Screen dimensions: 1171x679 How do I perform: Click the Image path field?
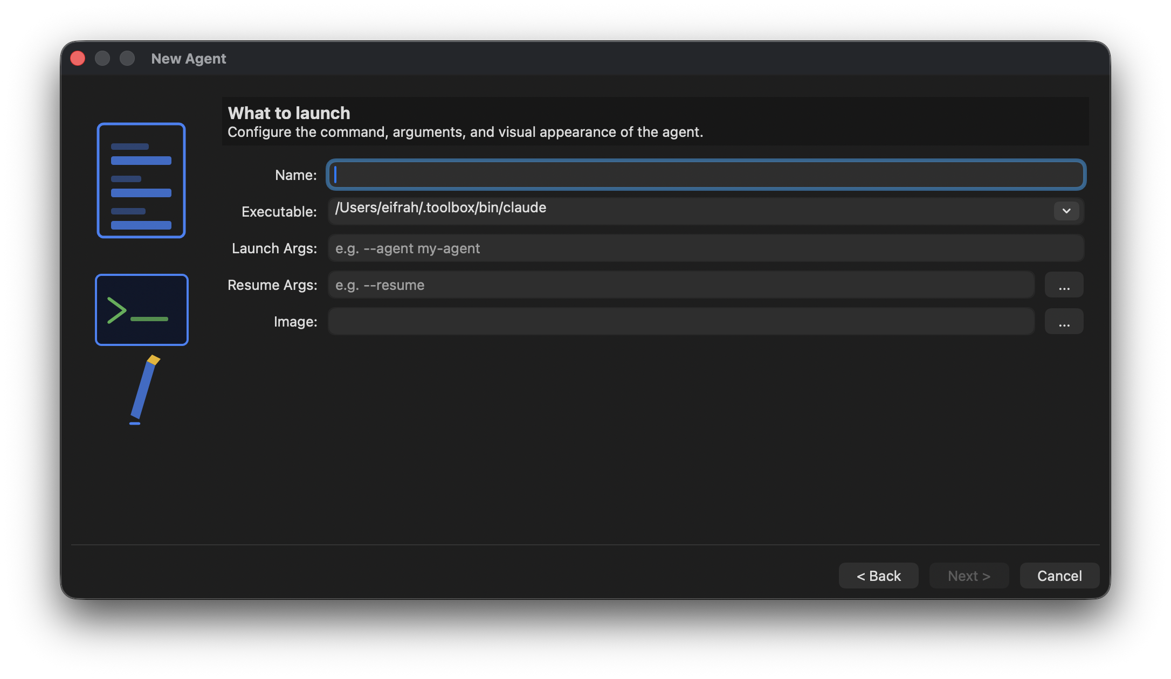pyautogui.click(x=681, y=321)
